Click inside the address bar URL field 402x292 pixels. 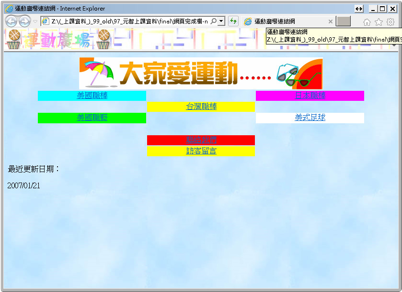[x=129, y=22]
